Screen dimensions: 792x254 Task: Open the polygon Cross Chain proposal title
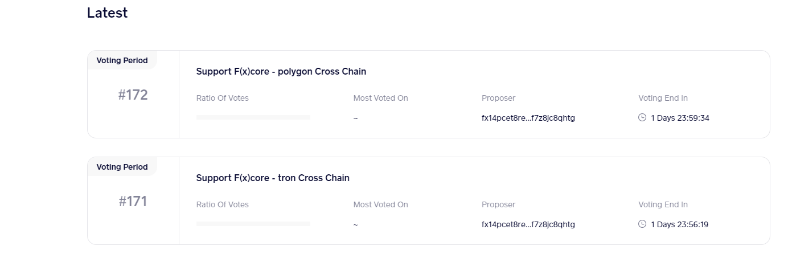(281, 71)
